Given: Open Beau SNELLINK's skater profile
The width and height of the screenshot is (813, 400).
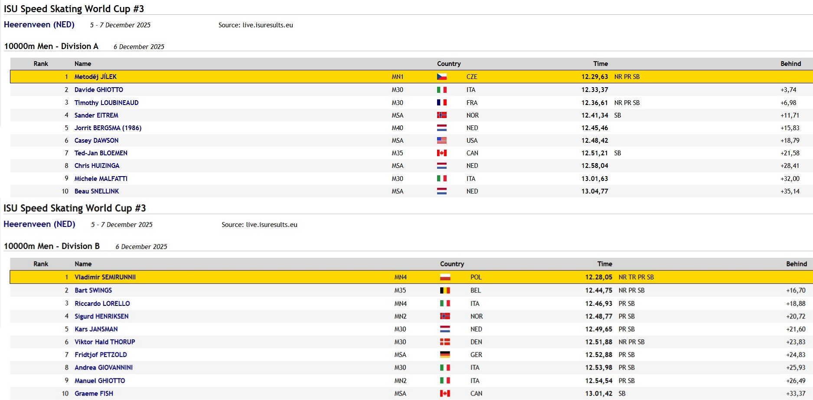Looking at the screenshot, I should pos(97,191).
